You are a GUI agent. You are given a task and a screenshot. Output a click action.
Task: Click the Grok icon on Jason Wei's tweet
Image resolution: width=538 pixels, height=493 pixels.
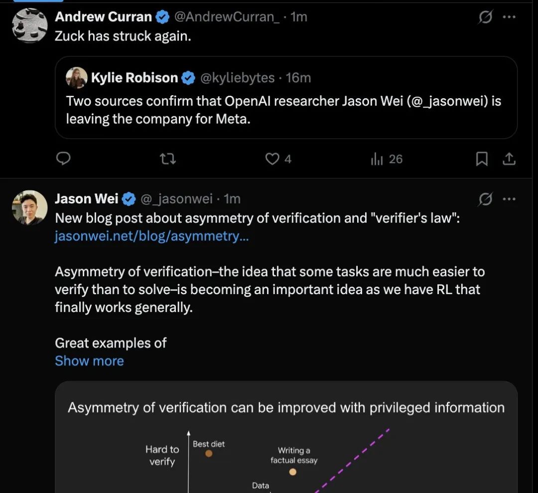coord(486,199)
